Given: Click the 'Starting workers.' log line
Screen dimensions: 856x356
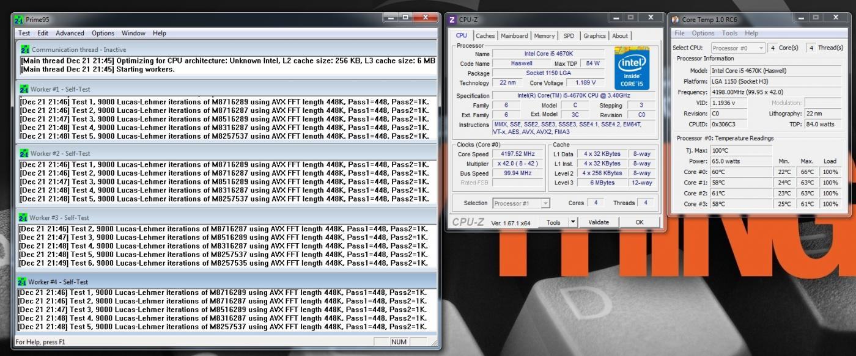Looking at the screenshot, I should click(x=97, y=69).
